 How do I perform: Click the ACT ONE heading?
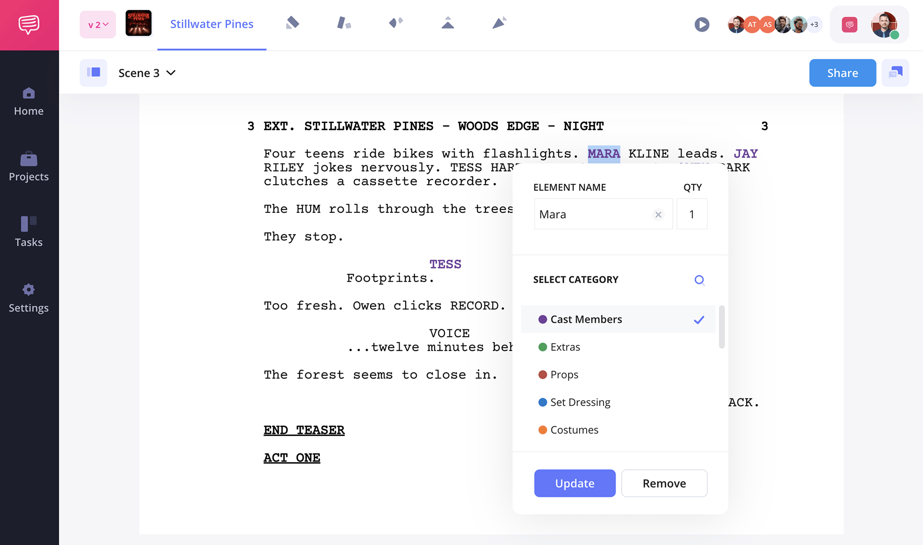[x=292, y=458]
